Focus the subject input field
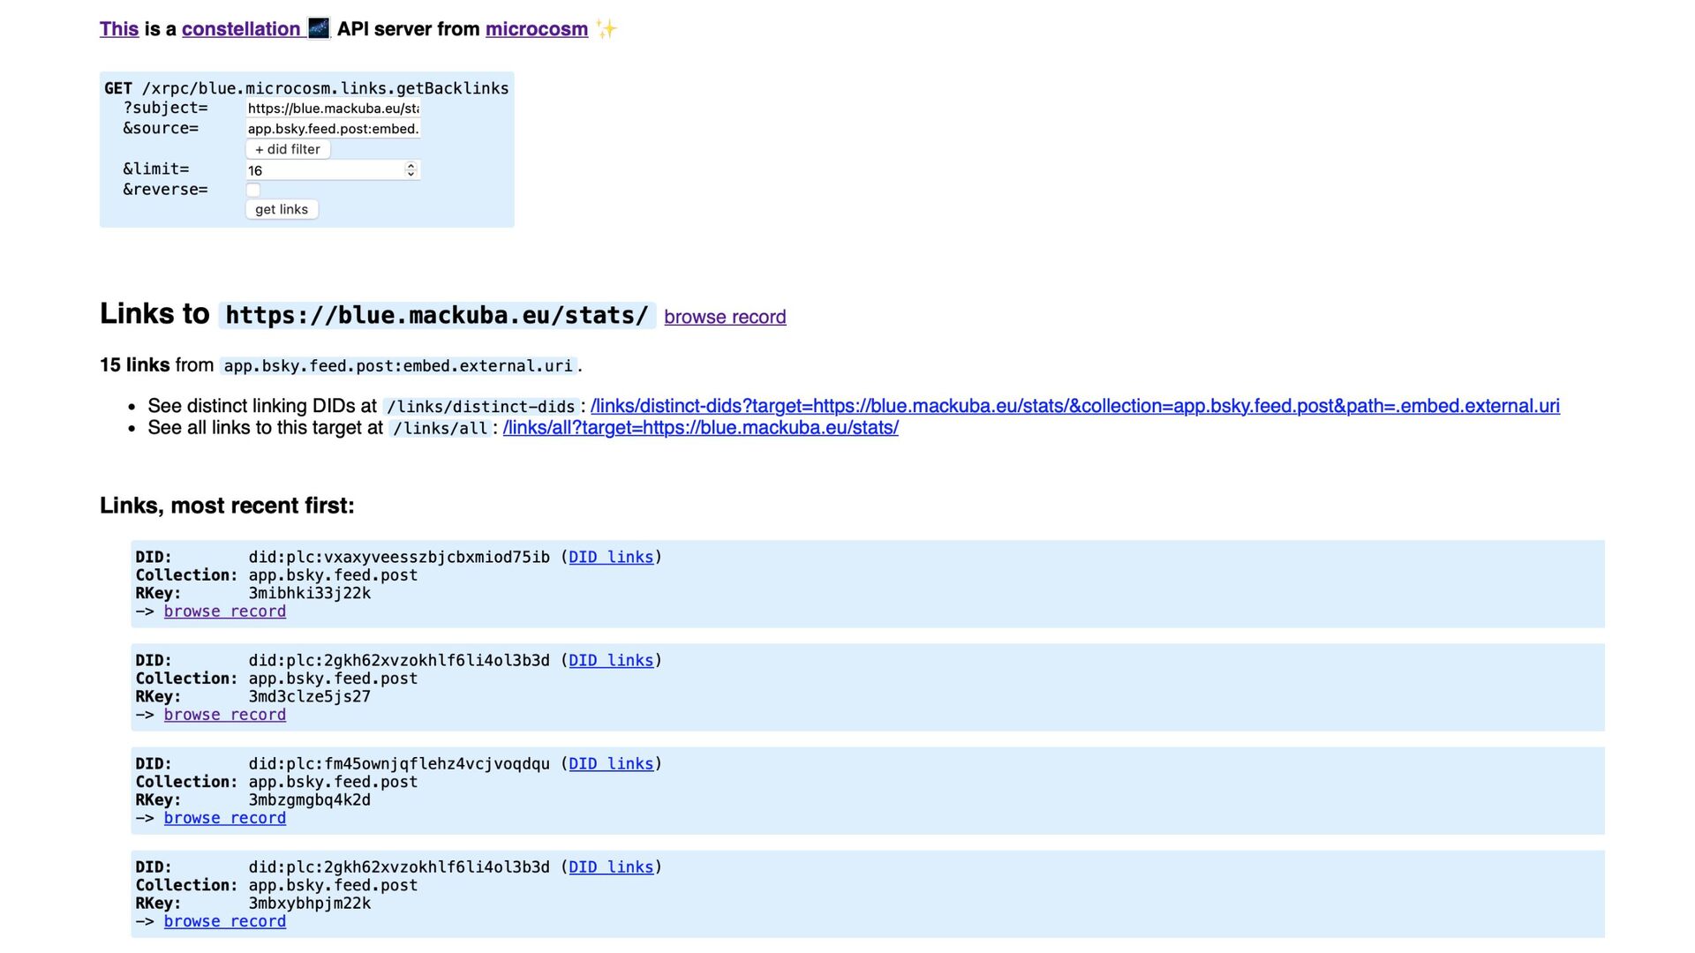Image resolution: width=1695 pixels, height=953 pixels. pyautogui.click(x=332, y=109)
